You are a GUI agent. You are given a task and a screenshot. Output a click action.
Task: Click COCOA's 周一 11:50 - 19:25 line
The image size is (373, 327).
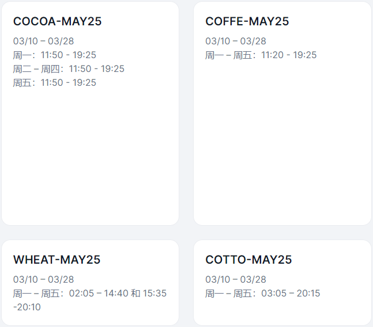tap(55, 55)
